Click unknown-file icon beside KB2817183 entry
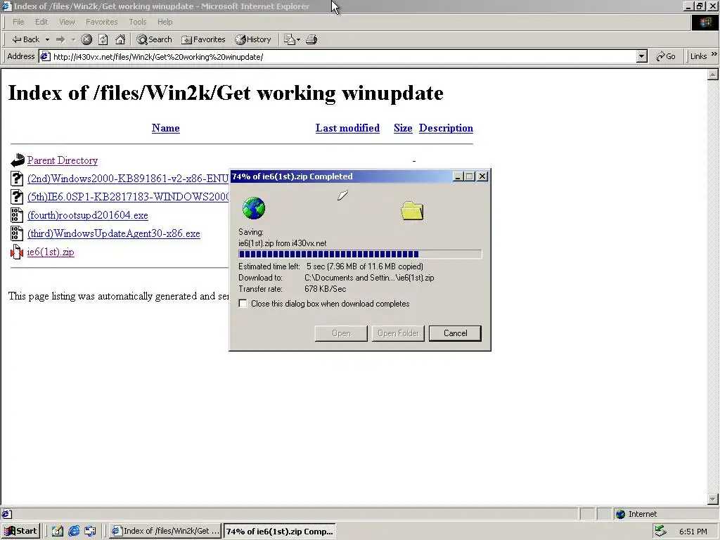This screenshot has width=720, height=540. (17, 197)
